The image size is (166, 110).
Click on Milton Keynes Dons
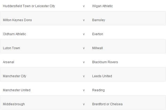point(17,20)
